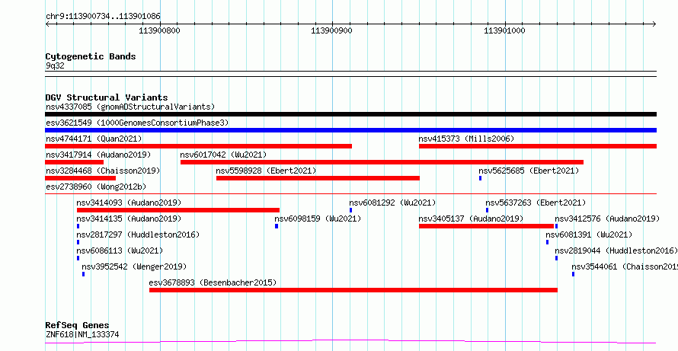Click the red bar under nsv6017042
Viewport: 678px width, 351px height.
pos(382,162)
